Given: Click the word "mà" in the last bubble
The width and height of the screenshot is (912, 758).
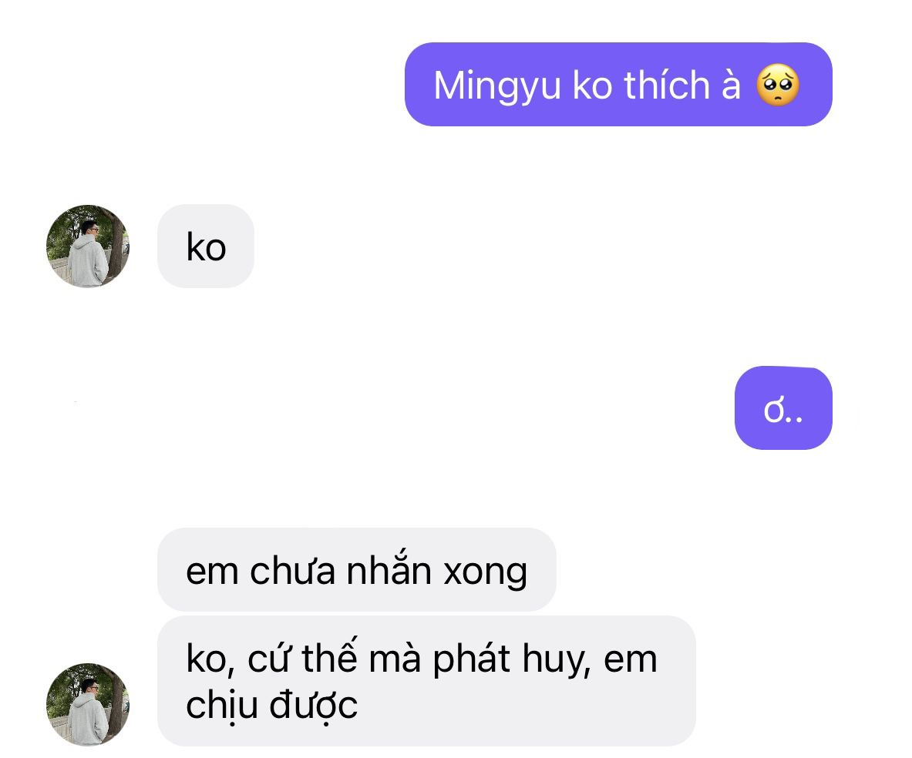Looking at the screenshot, I should 395,659.
